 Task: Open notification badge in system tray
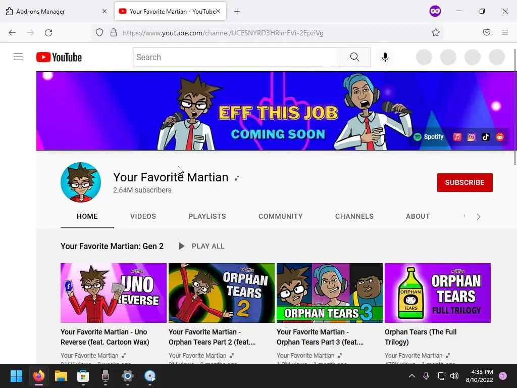502,376
